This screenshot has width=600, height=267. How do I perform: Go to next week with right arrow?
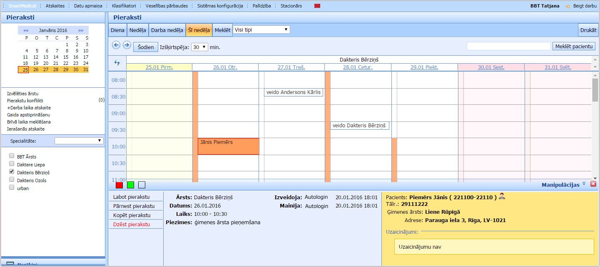pos(127,45)
